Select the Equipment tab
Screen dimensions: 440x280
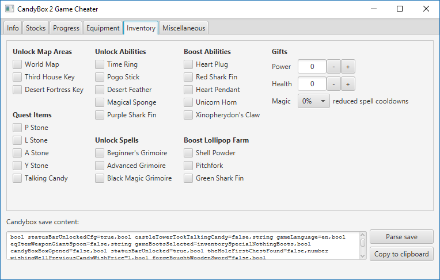click(103, 28)
